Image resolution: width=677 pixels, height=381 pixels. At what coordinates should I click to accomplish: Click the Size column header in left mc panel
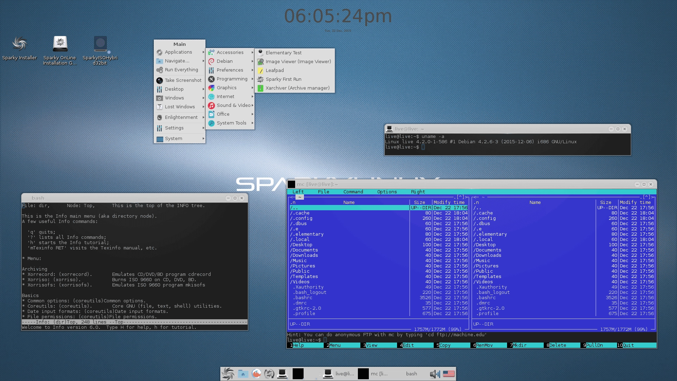(x=419, y=202)
